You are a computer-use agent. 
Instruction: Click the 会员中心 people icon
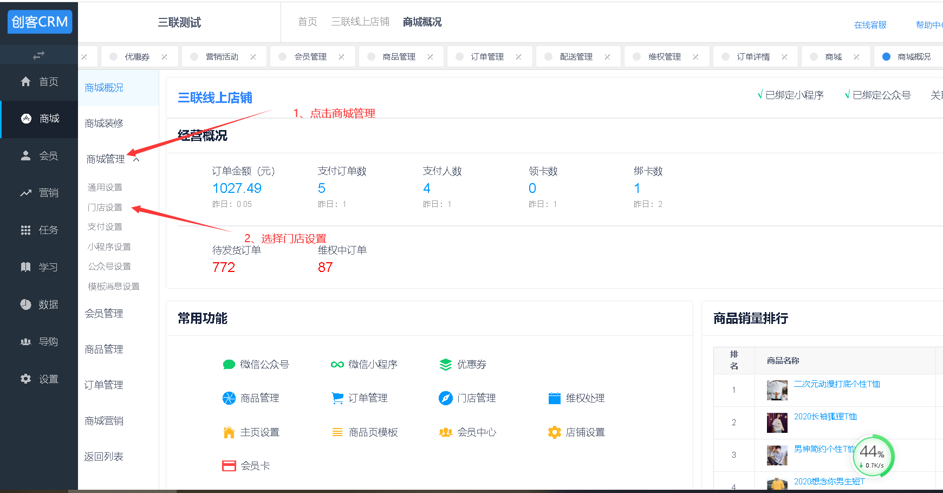pyautogui.click(x=446, y=432)
